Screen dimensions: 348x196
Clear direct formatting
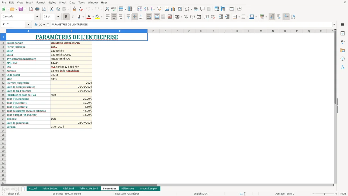click(x=81, y=9)
